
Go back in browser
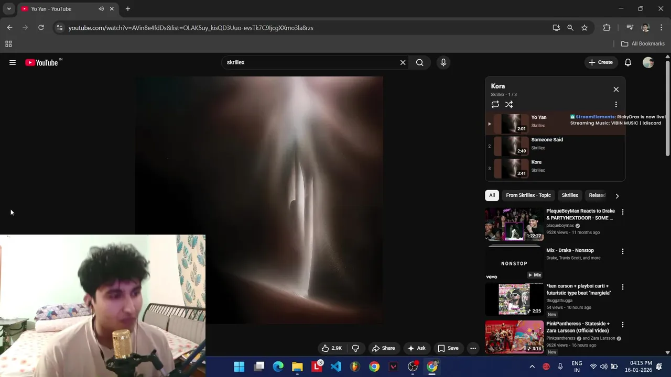(x=9, y=28)
